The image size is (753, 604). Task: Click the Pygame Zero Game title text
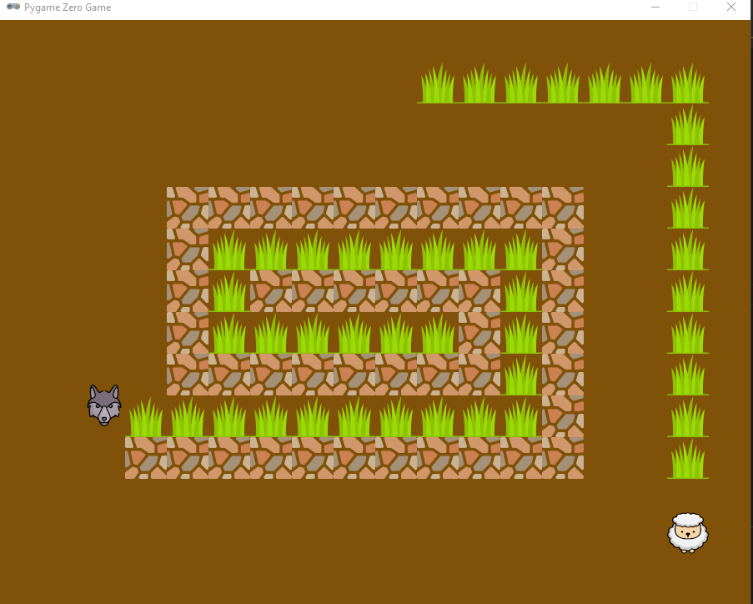[x=67, y=7]
